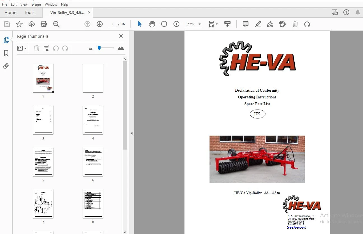Open the Help question mark icon
The image size is (363, 234).
[x=346, y=12]
